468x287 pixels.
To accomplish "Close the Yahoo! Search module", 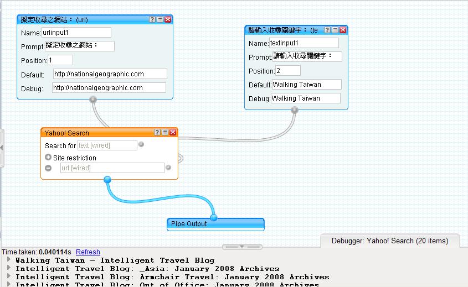I will pos(173,132).
